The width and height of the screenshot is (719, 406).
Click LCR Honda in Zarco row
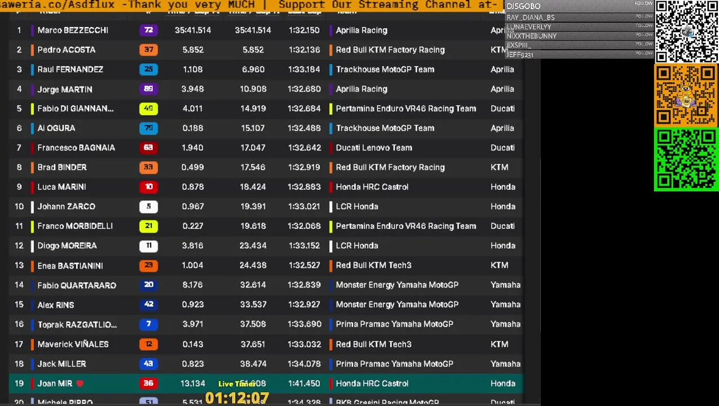pyautogui.click(x=357, y=206)
